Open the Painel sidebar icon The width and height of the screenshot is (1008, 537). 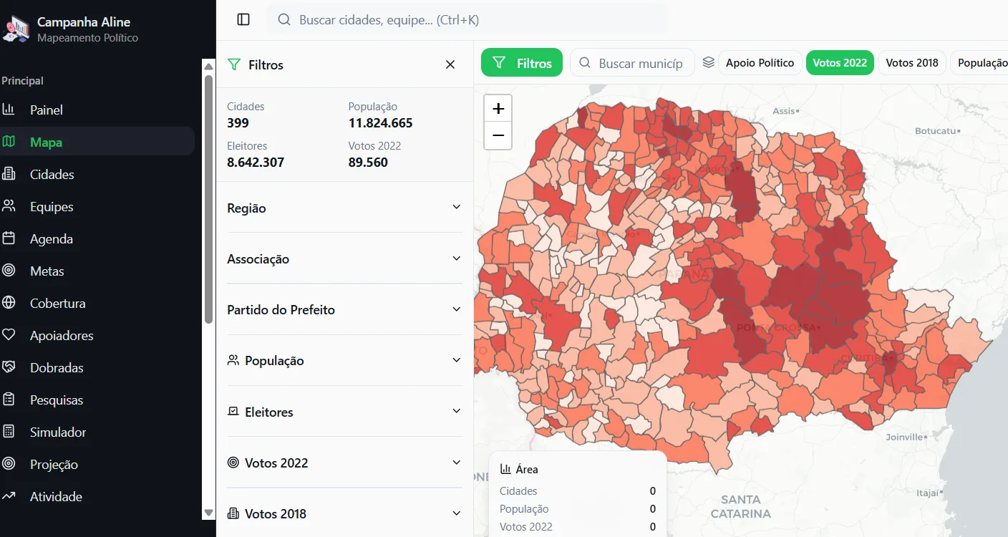pyautogui.click(x=9, y=110)
